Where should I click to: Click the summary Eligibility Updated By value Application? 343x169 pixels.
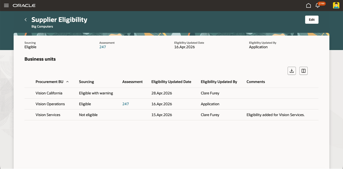[258, 47]
